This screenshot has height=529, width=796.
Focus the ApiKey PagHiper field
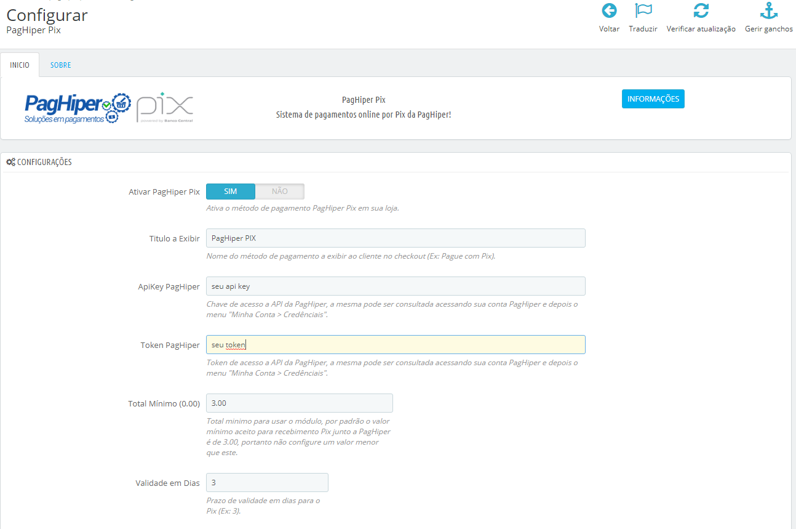(x=396, y=286)
